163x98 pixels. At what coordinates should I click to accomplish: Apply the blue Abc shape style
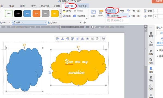tap(27, 14)
